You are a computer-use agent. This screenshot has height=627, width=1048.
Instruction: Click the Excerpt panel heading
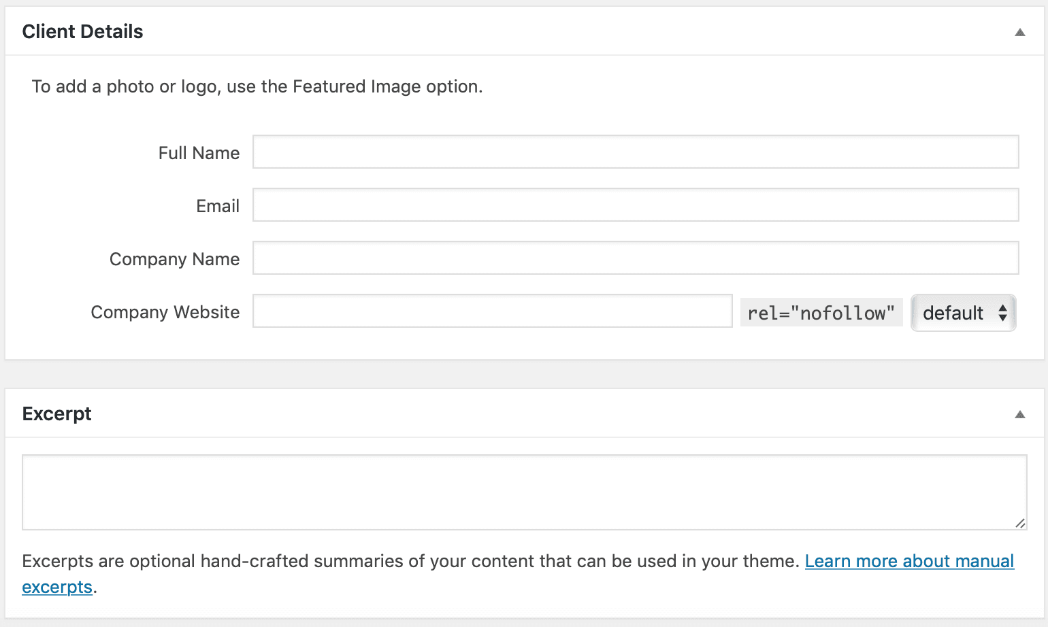(56, 413)
